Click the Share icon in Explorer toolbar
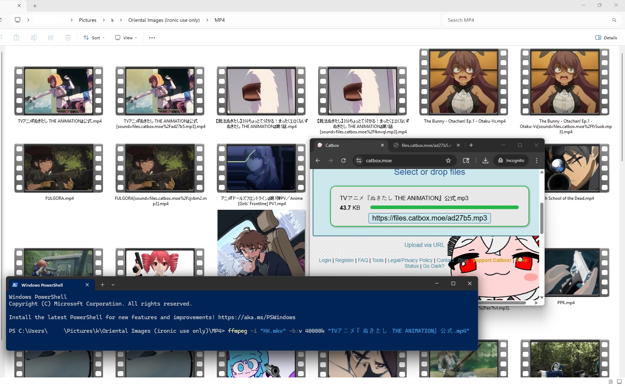625x386 pixels. pos(51,38)
